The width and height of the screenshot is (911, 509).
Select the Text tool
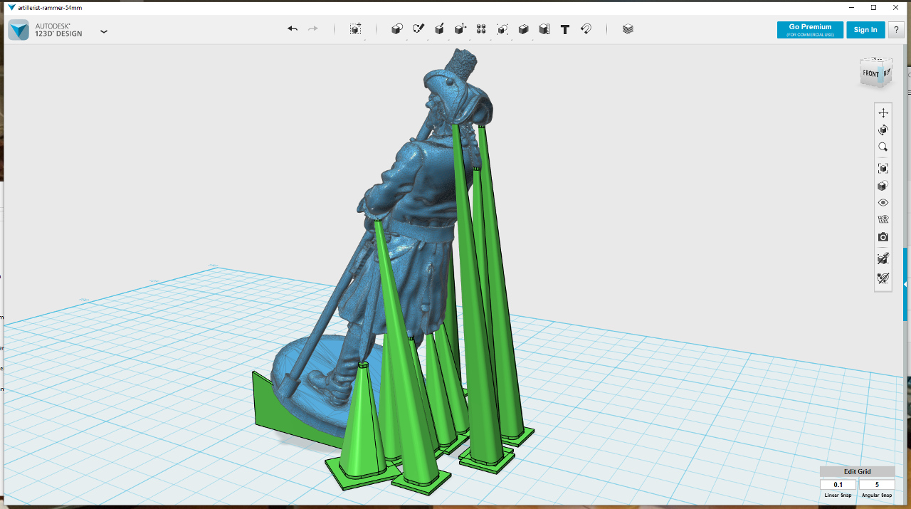pyautogui.click(x=565, y=29)
